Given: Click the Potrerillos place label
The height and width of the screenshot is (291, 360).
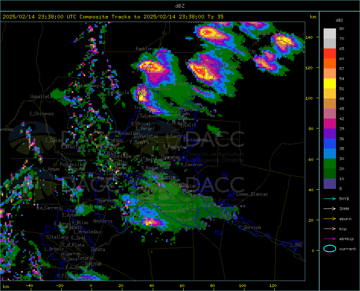Looking at the screenshot, I should tap(73, 165).
